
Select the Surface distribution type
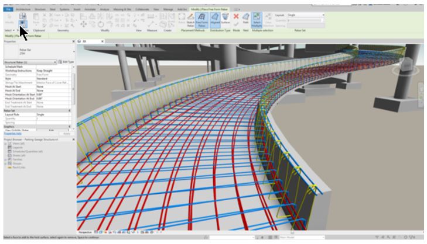pos(226,19)
